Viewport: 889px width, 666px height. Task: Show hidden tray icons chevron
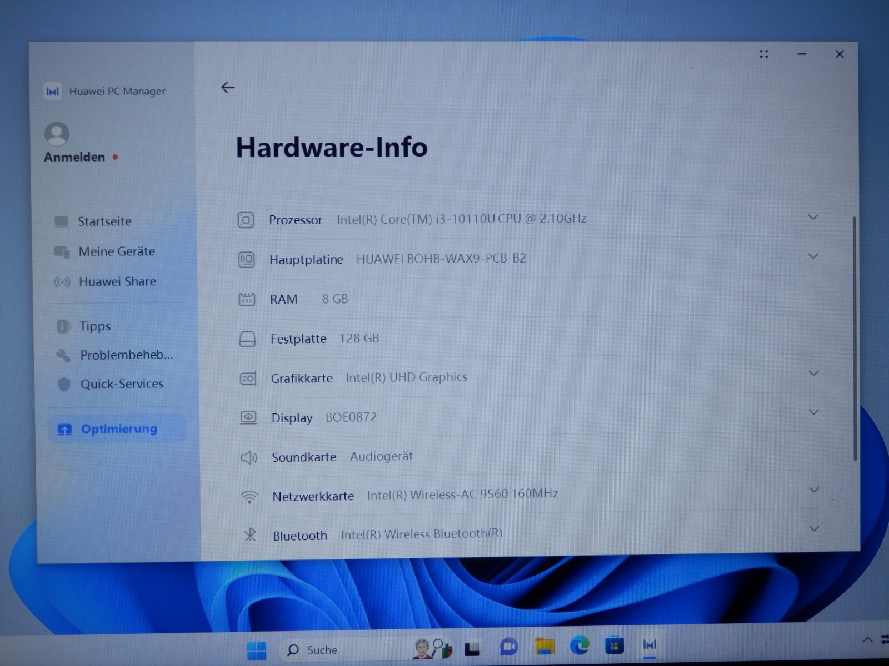pos(867,640)
